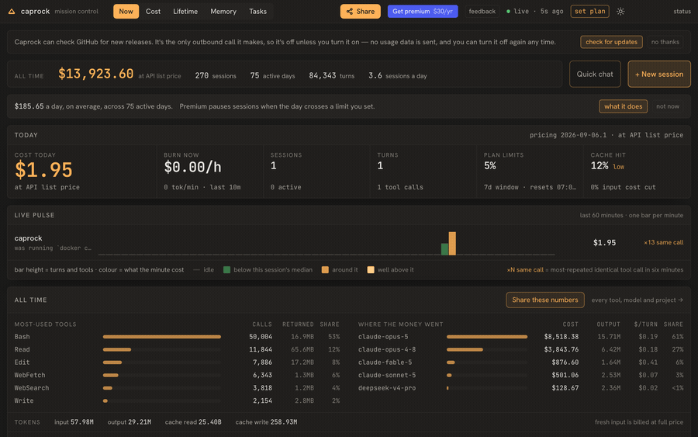
Task: Open the status link
Action: point(682,12)
